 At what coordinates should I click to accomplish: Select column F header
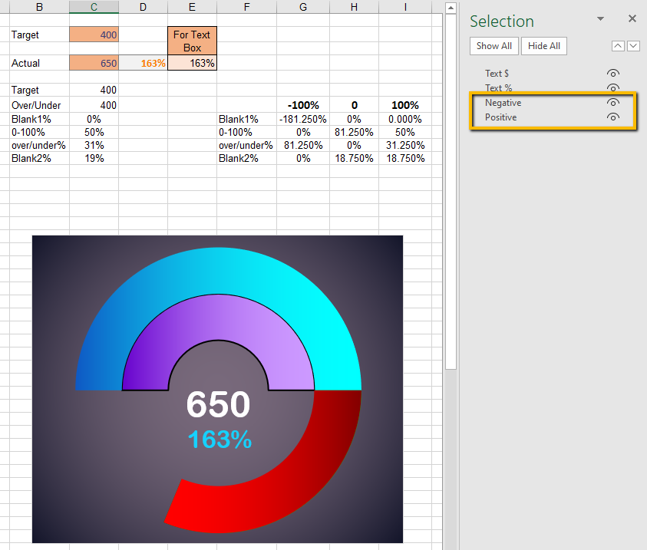point(247,7)
